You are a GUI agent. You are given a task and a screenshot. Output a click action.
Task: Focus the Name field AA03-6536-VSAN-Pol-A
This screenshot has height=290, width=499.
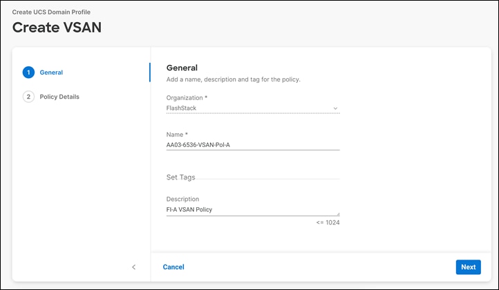pyautogui.click(x=253, y=145)
